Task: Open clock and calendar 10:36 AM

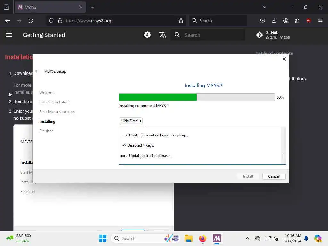Action: [293, 238]
